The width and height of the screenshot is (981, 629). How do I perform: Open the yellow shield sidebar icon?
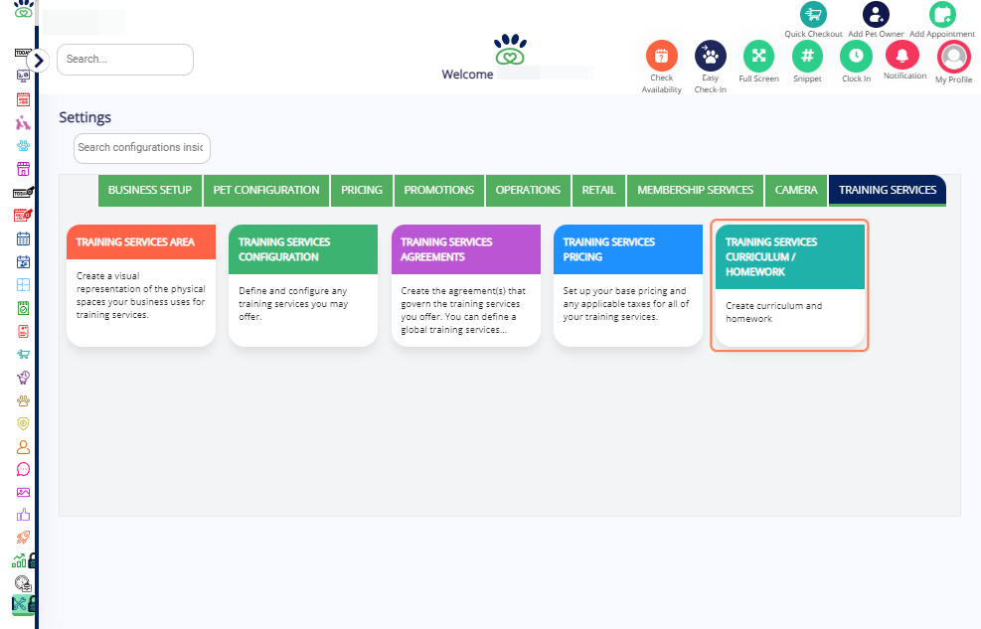(x=23, y=424)
